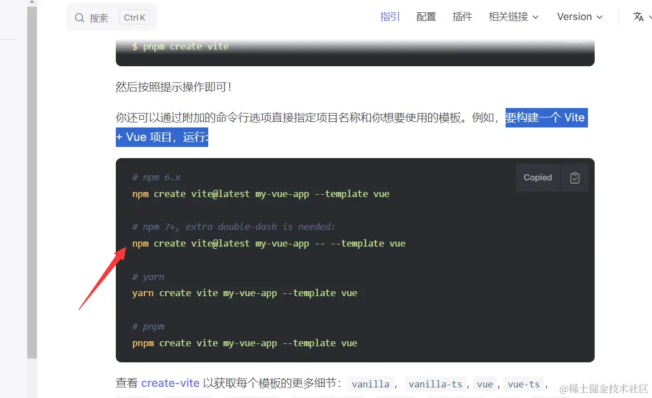The width and height of the screenshot is (652, 398).
Task: Click the vue template badge
Action: pyautogui.click(x=485, y=384)
